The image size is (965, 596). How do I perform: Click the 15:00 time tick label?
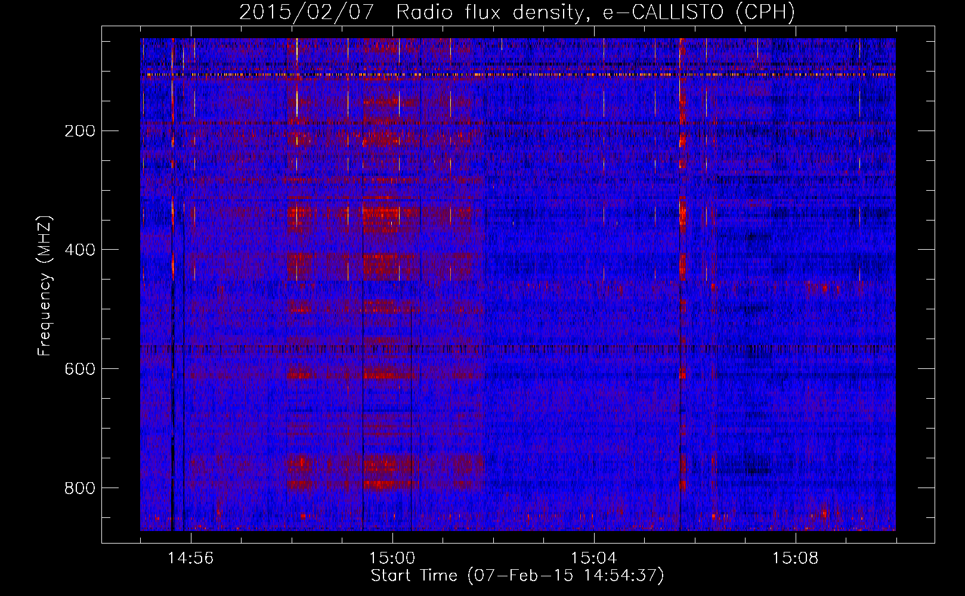tap(392, 558)
